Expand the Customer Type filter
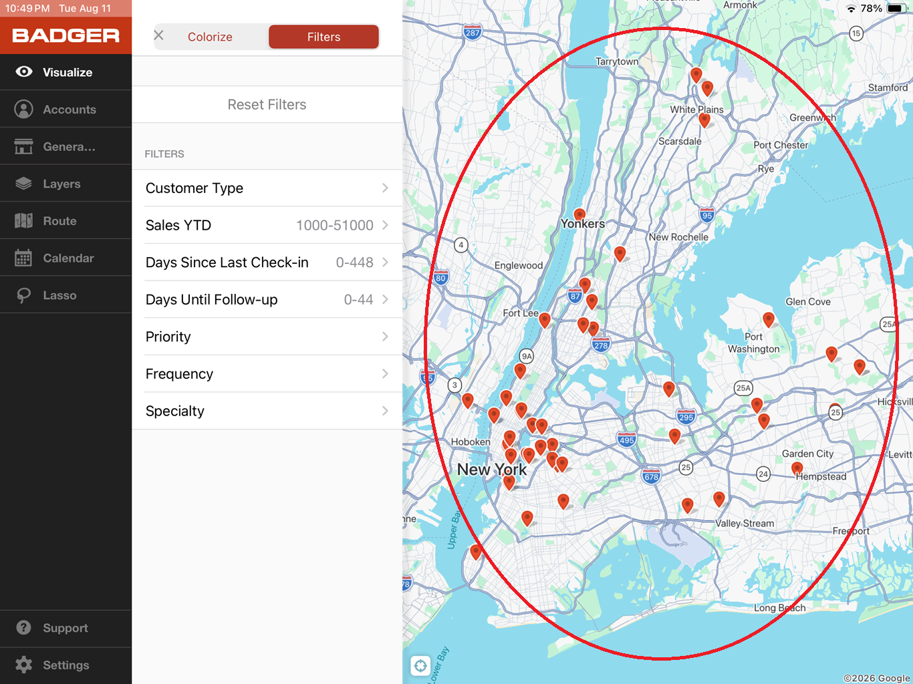Screen dimensions: 913x684 267,188
